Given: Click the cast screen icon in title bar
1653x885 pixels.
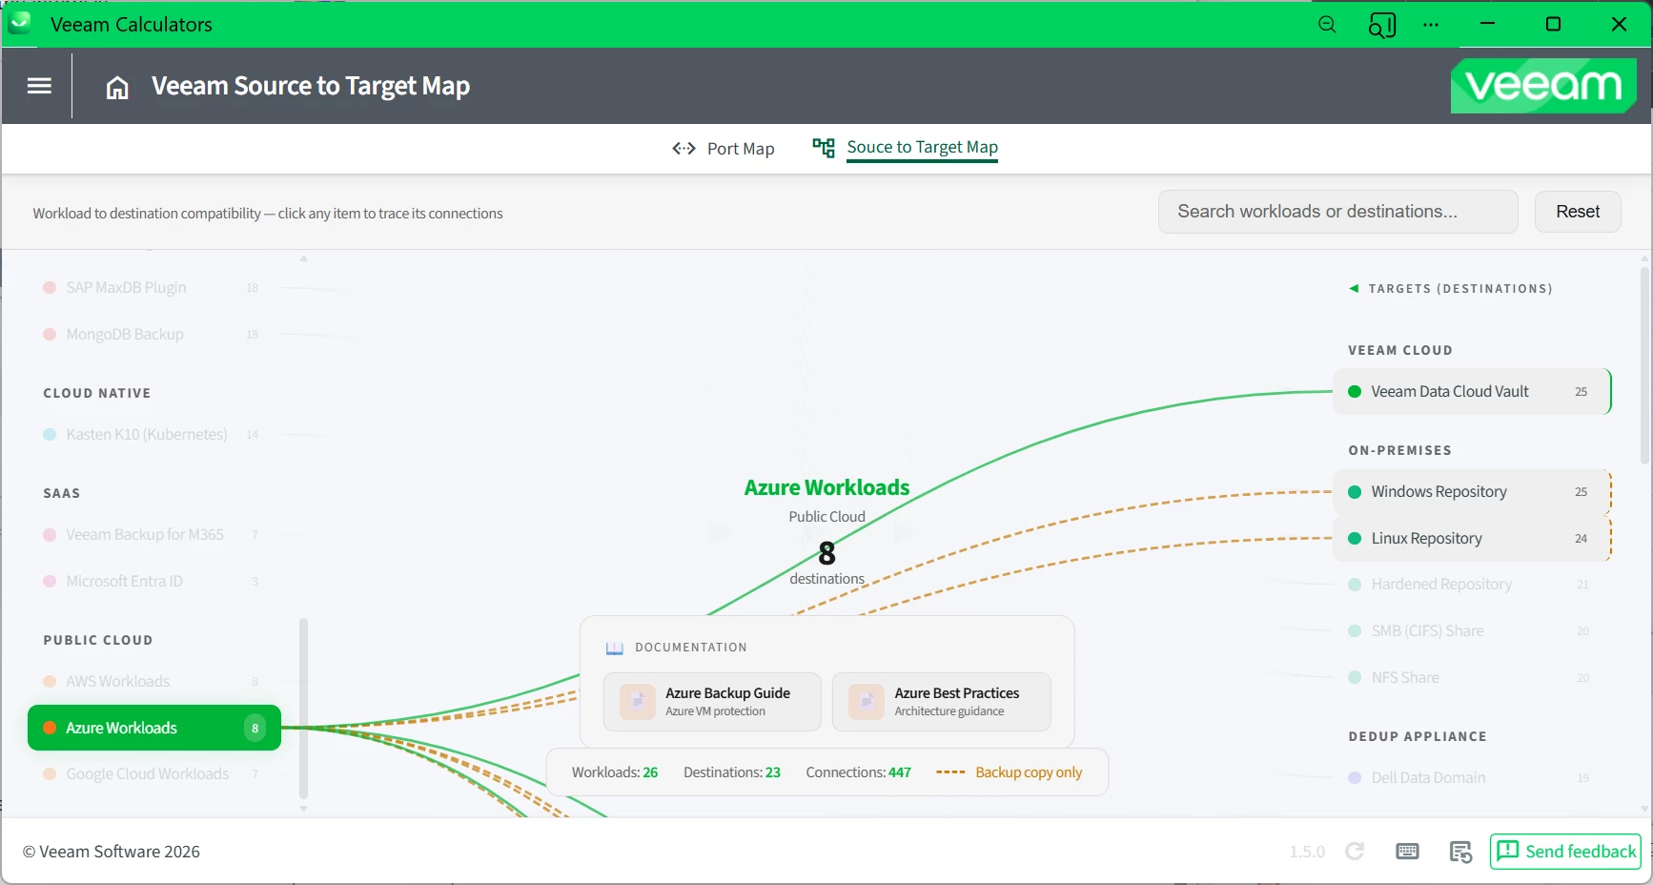Looking at the screenshot, I should pos(1381,25).
